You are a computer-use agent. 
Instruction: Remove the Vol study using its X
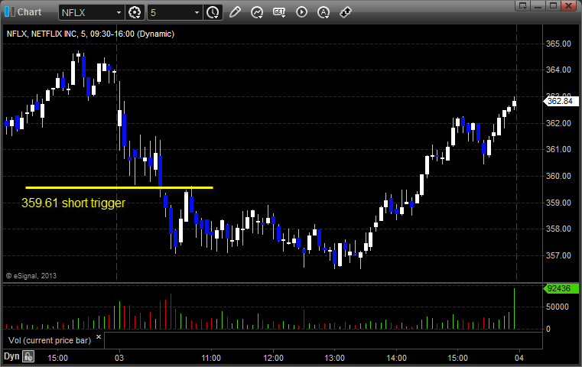click(x=99, y=337)
